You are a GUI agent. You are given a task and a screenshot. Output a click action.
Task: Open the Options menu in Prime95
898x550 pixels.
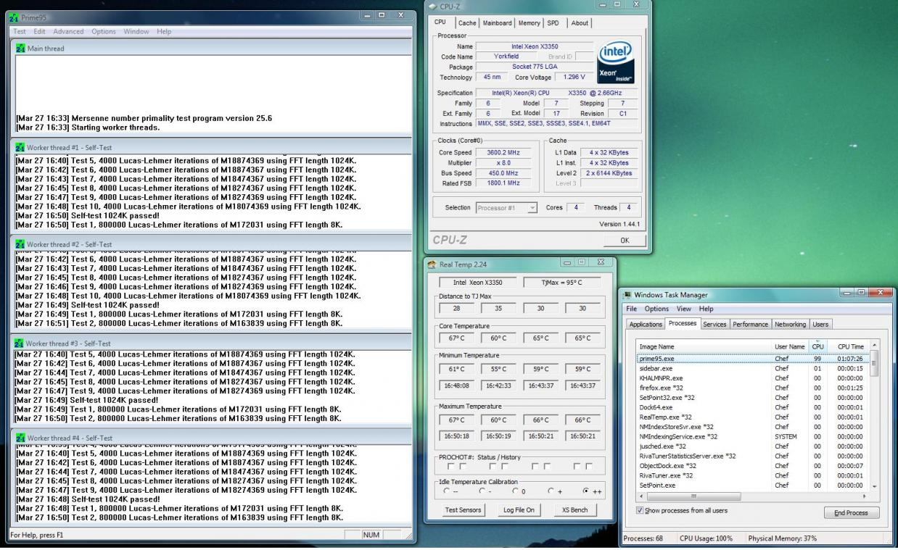[x=104, y=31]
